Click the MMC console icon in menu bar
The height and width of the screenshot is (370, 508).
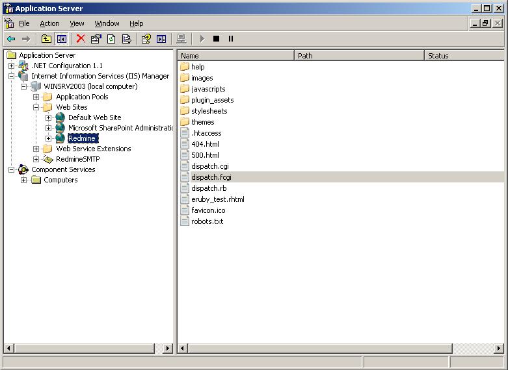tap(9, 23)
